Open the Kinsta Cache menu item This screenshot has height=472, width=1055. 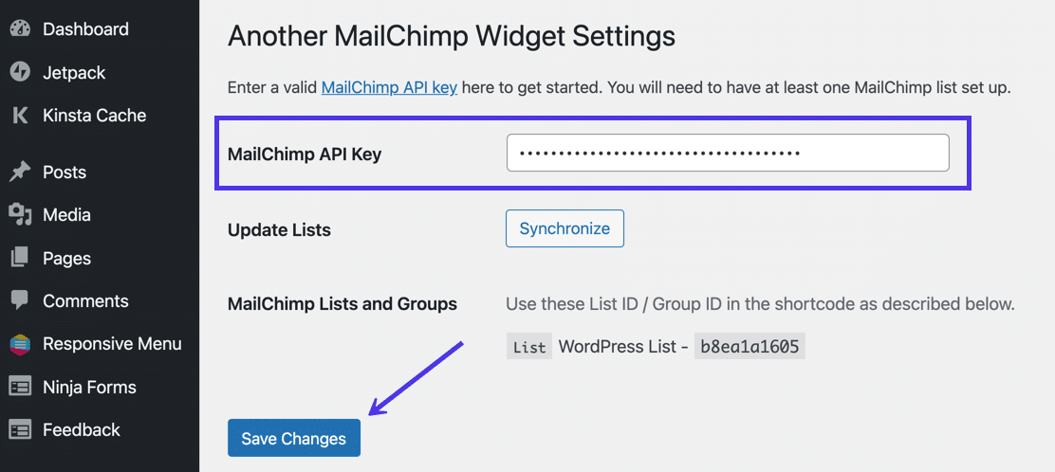pyautogui.click(x=94, y=116)
